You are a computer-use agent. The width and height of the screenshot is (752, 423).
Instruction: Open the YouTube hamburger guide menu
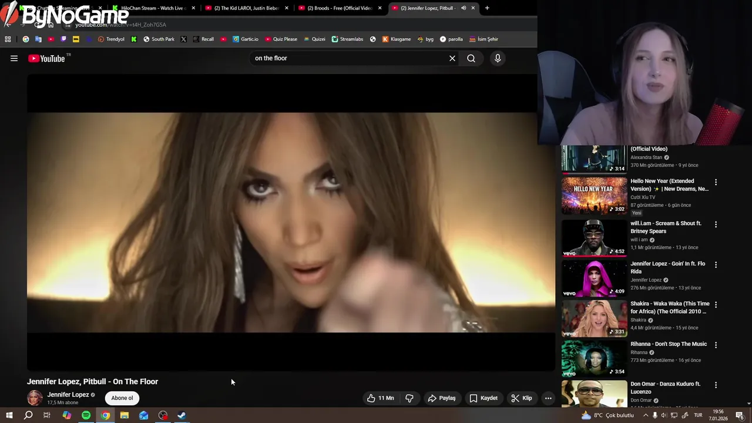pyautogui.click(x=14, y=58)
